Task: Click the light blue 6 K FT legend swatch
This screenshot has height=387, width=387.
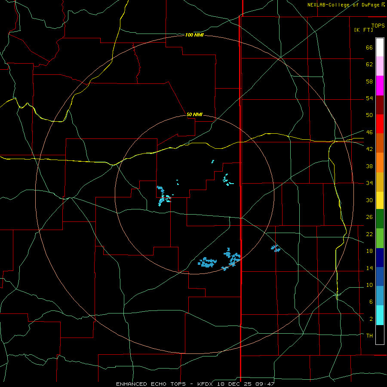Action: click(x=380, y=296)
